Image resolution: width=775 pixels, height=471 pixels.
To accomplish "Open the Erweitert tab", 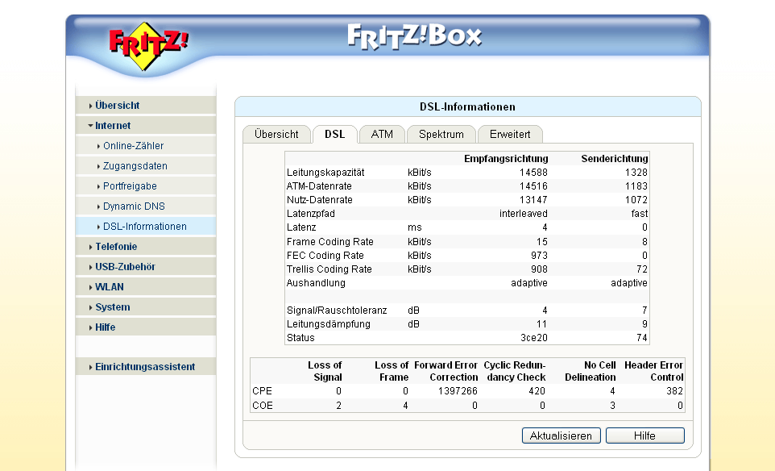I will pyautogui.click(x=510, y=135).
